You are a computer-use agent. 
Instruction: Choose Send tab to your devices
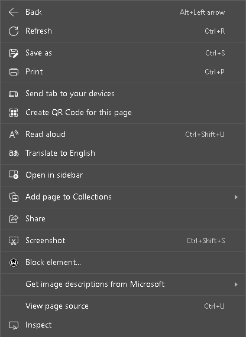point(123,94)
